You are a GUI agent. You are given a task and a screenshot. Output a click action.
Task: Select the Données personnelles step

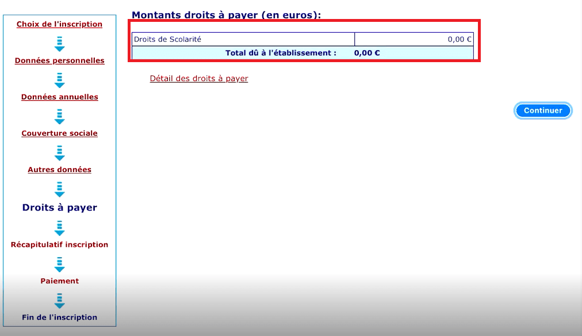point(59,60)
